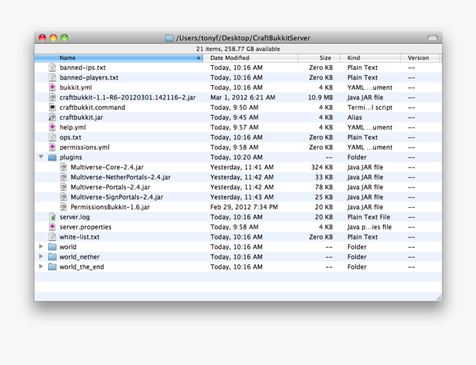Click the Feb 29, 2012 7:34 PM date
This screenshot has height=365, width=476.
click(244, 207)
